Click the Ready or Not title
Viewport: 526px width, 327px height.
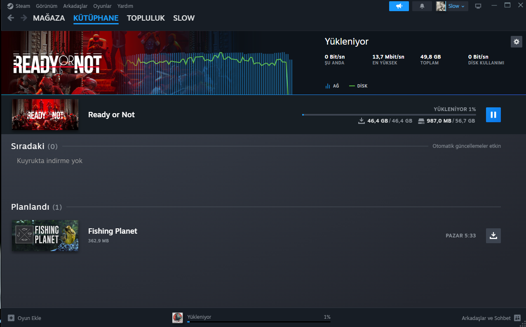tap(111, 115)
